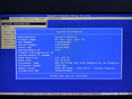Click the AMD GX-217GA SOC value
Screen dimensions: 132x99
[87, 63]
